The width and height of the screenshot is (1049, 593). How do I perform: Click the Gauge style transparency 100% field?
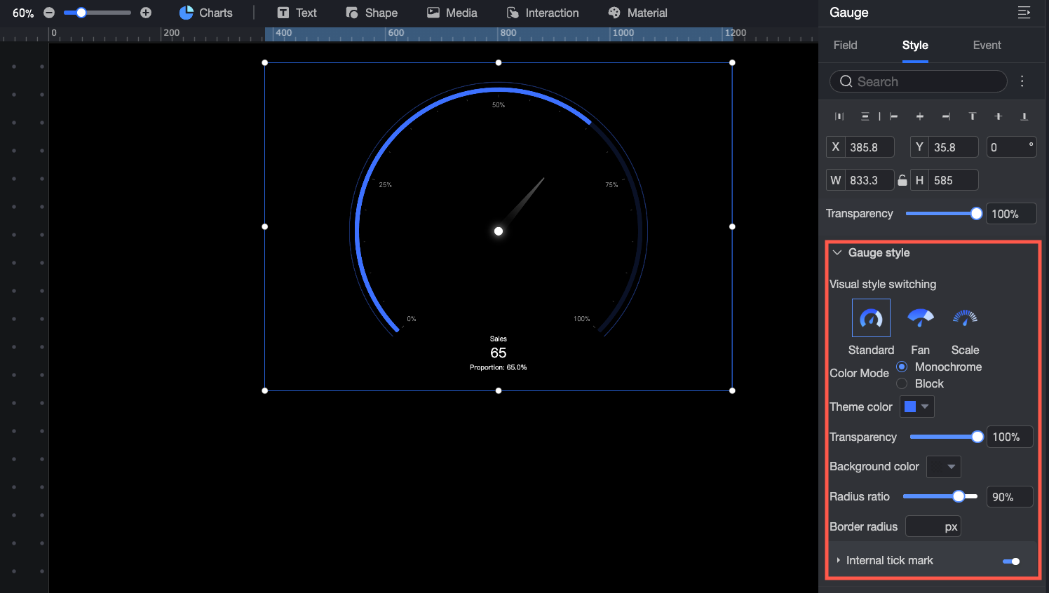(x=1010, y=437)
